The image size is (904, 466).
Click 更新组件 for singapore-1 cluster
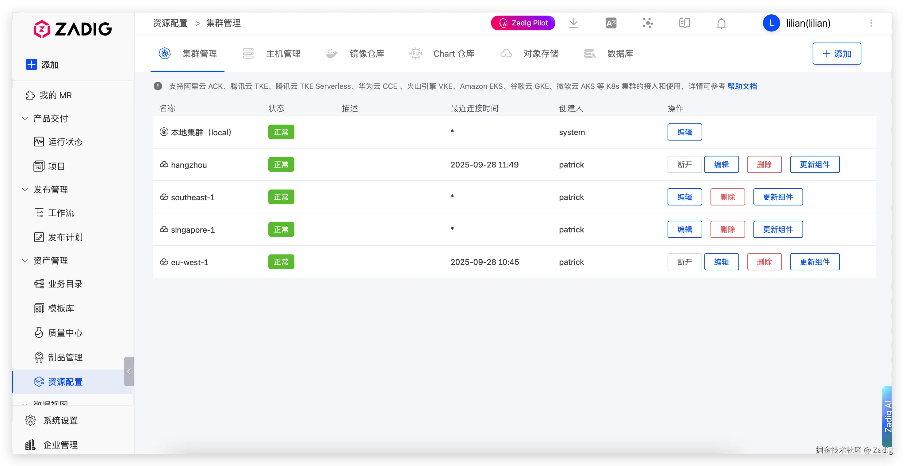(778, 230)
